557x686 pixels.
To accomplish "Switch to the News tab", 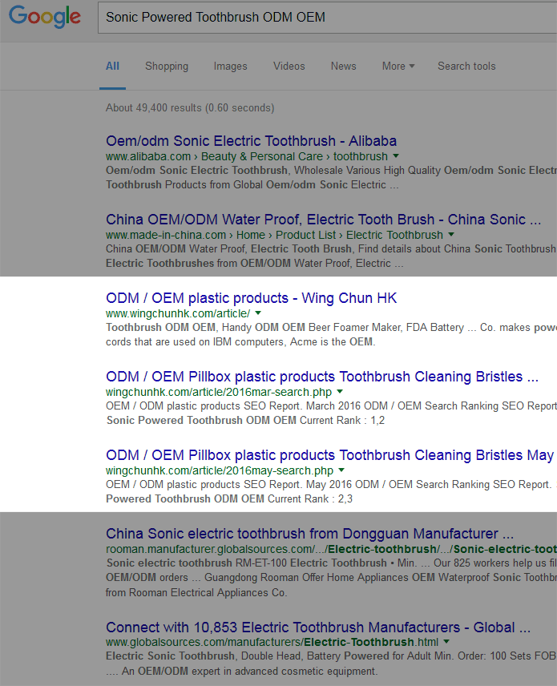I will pyautogui.click(x=344, y=66).
